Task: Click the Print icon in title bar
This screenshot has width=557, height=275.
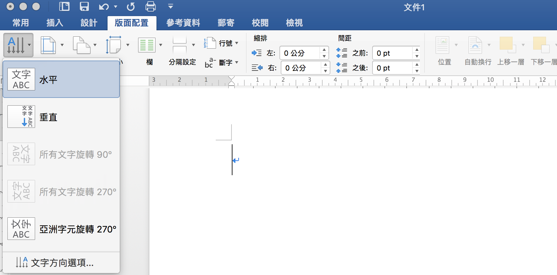Action: [151, 6]
